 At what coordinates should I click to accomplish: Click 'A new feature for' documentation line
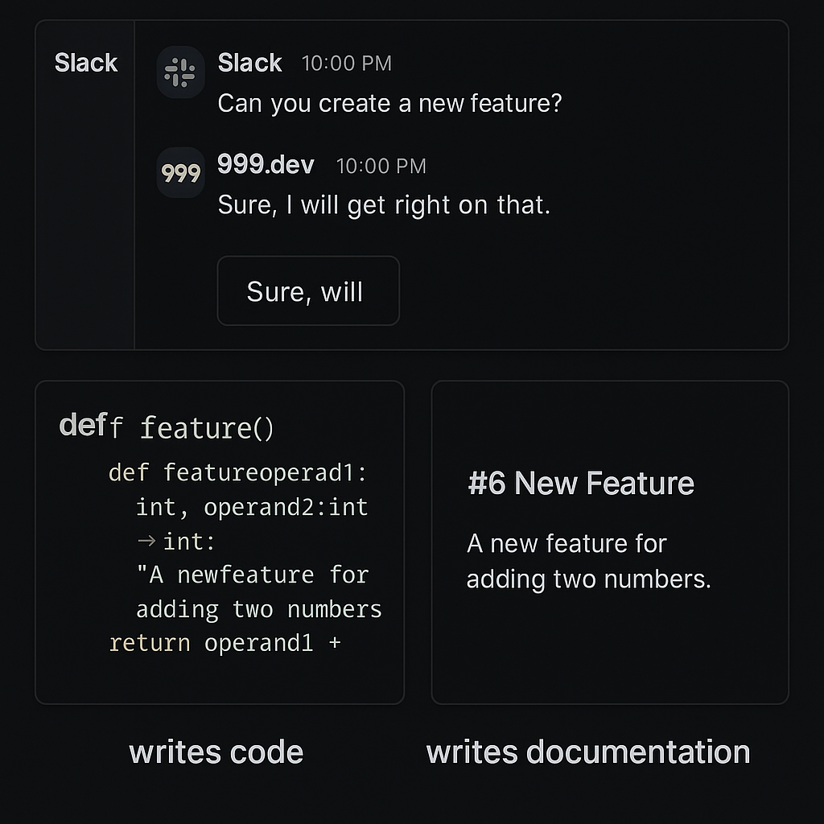tap(566, 543)
